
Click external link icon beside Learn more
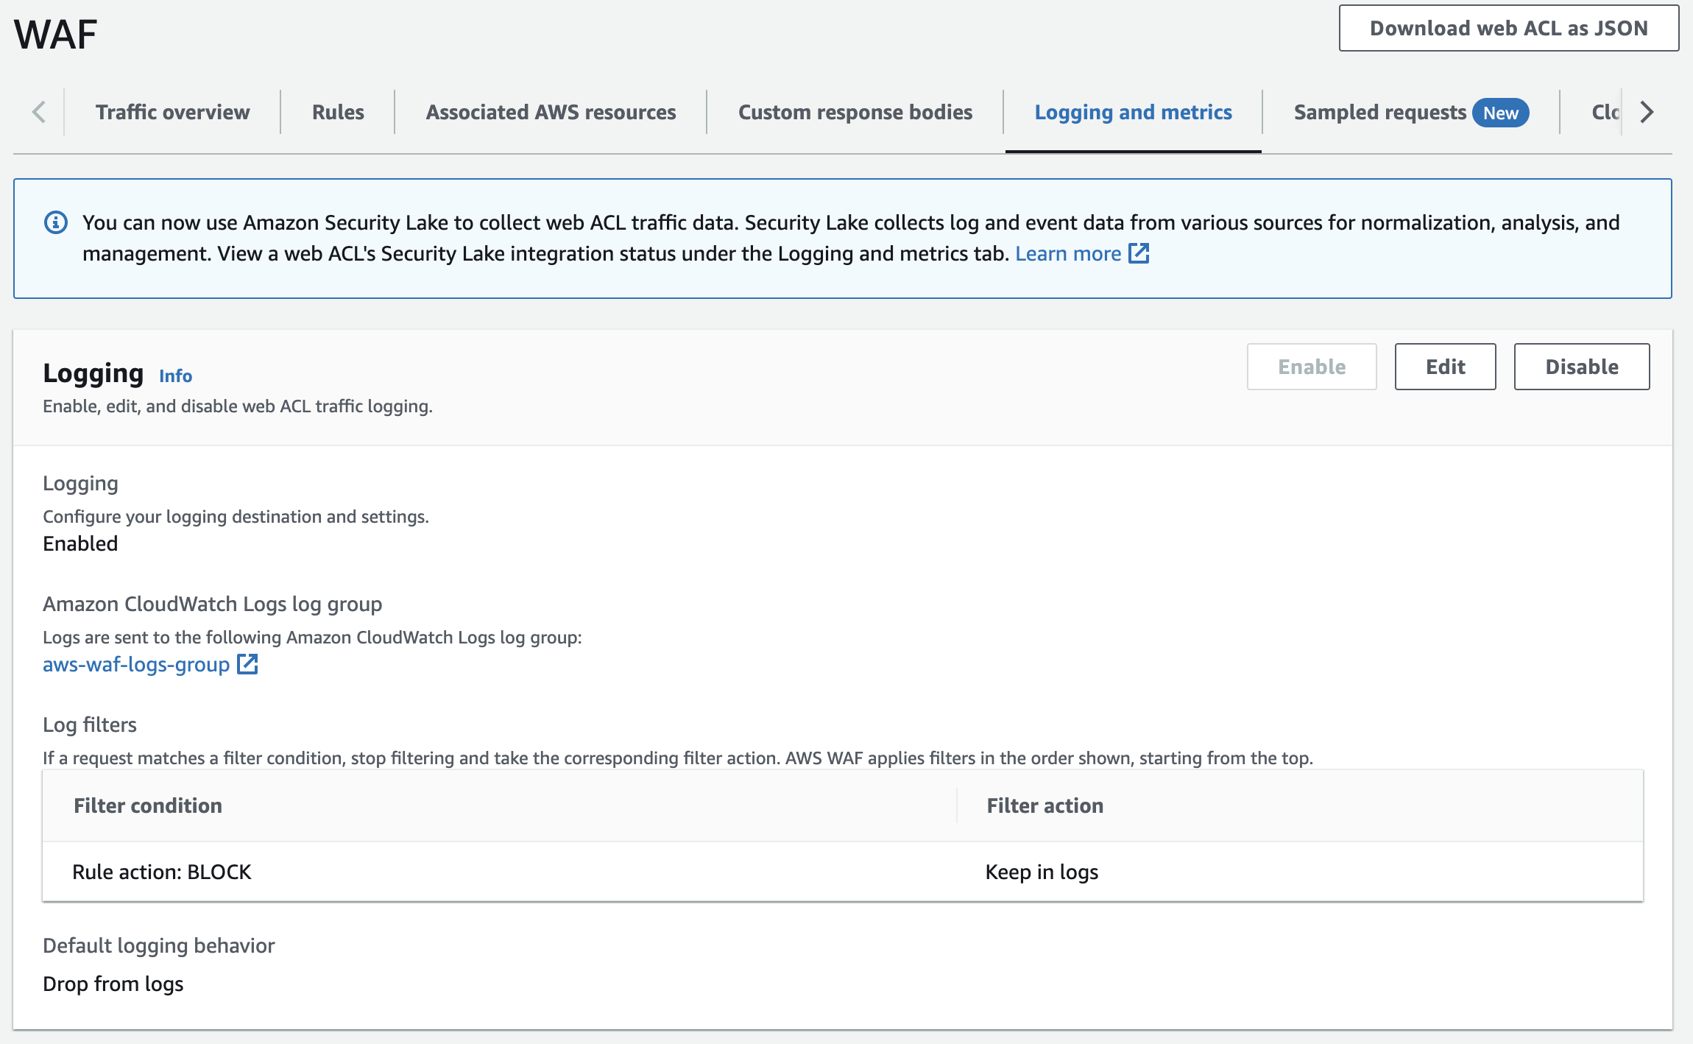coord(1139,253)
